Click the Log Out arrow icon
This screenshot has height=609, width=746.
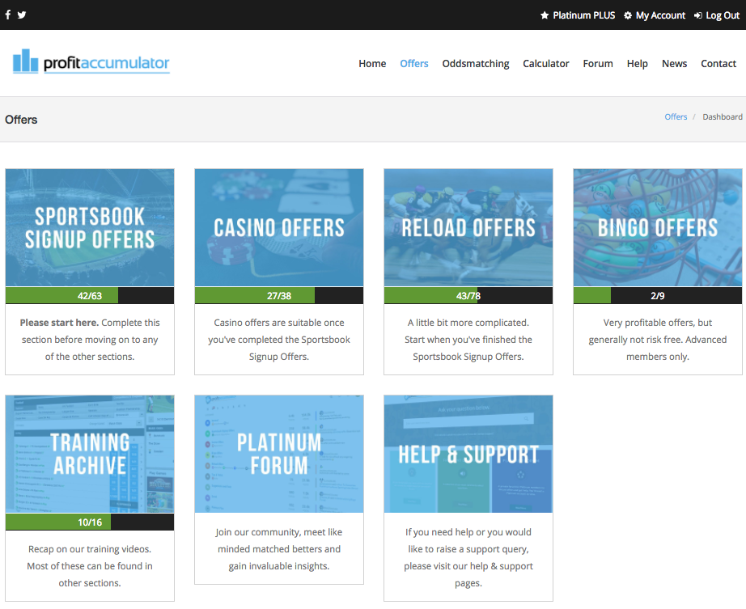[x=697, y=15]
